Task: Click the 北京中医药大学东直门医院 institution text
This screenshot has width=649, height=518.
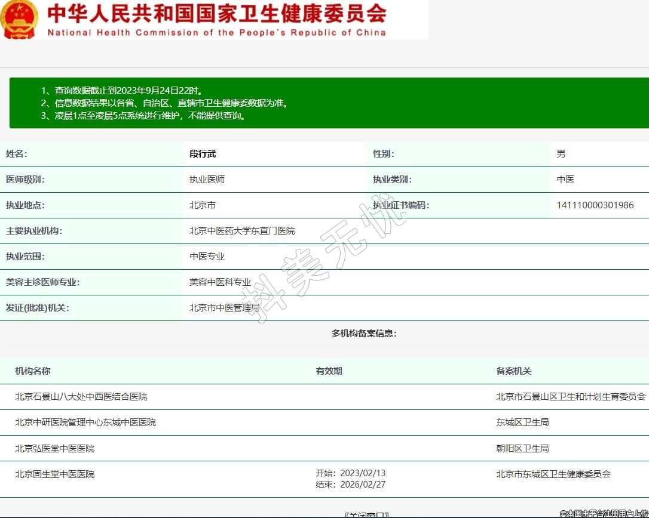Action: (242, 231)
